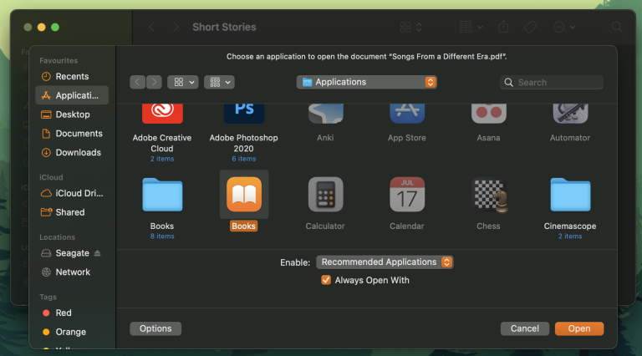Open the Recommended Applications enable dropdown
Screen dimensions: 642x356
click(385, 262)
